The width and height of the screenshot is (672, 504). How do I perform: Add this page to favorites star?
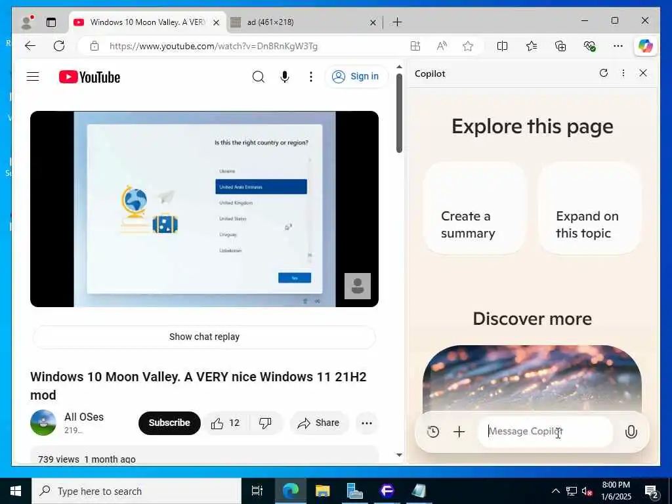(467, 46)
